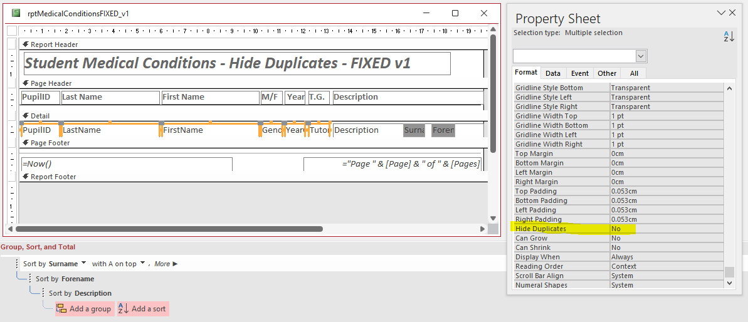748x322 pixels.
Task: Select the Sort by Description row
Action: (x=80, y=293)
